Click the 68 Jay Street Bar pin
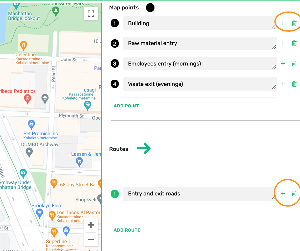This screenshot has height=251, width=300. coord(54,183)
